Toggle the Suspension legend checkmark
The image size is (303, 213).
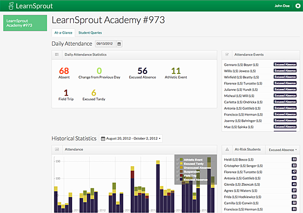(x=178, y=172)
